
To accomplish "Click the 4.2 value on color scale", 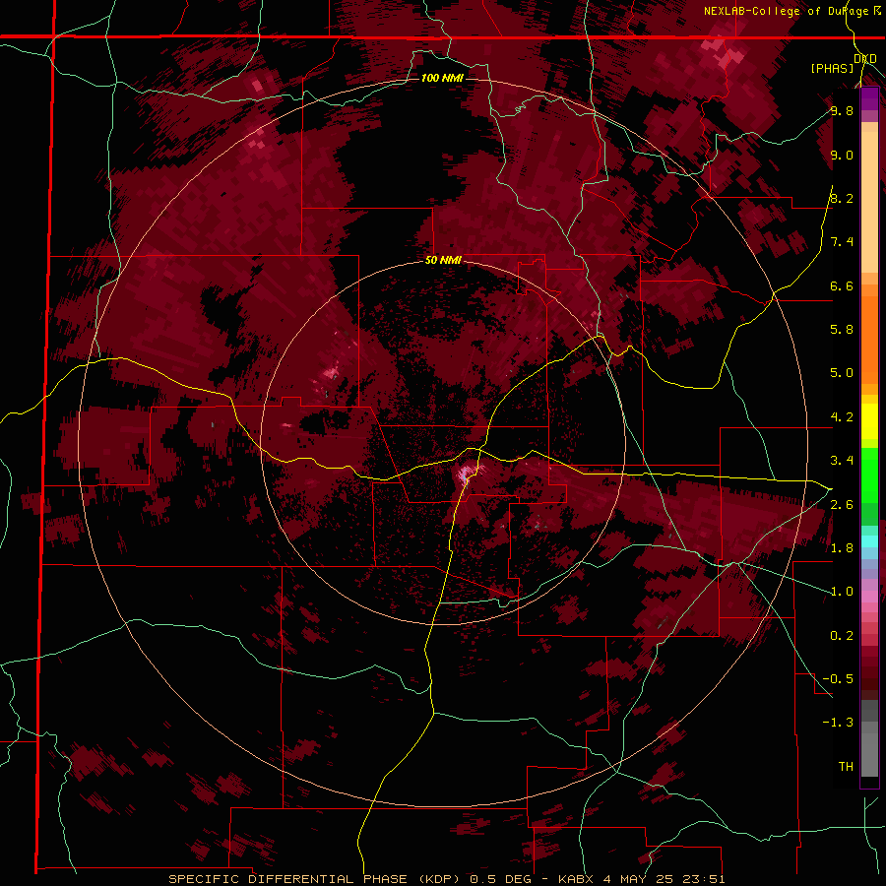I will click(x=842, y=417).
